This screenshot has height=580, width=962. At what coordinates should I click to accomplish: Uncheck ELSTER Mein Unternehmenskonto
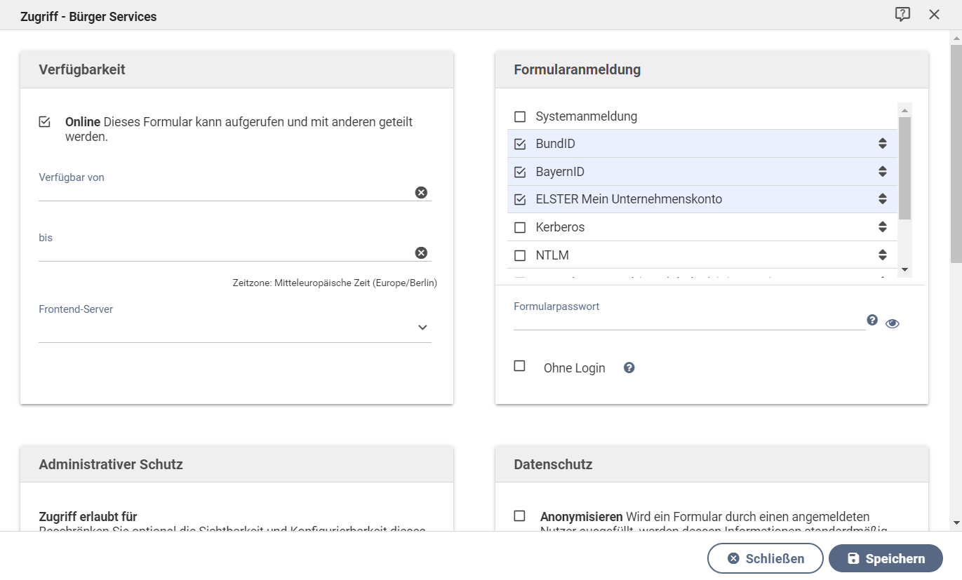[519, 198]
